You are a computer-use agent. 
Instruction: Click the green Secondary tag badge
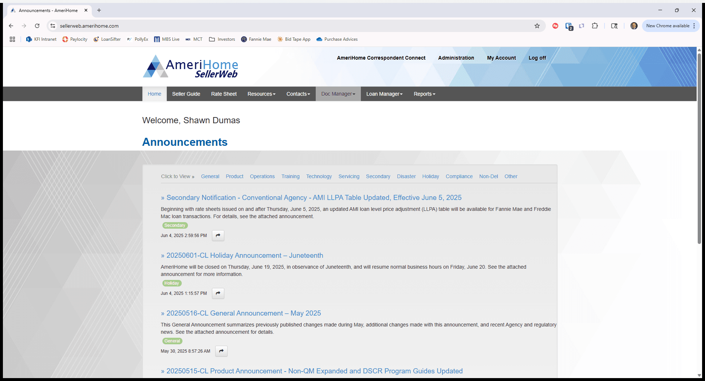175,225
